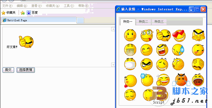
Task: Insert the kissing emoticon with red lips
Action: pos(130,81)
